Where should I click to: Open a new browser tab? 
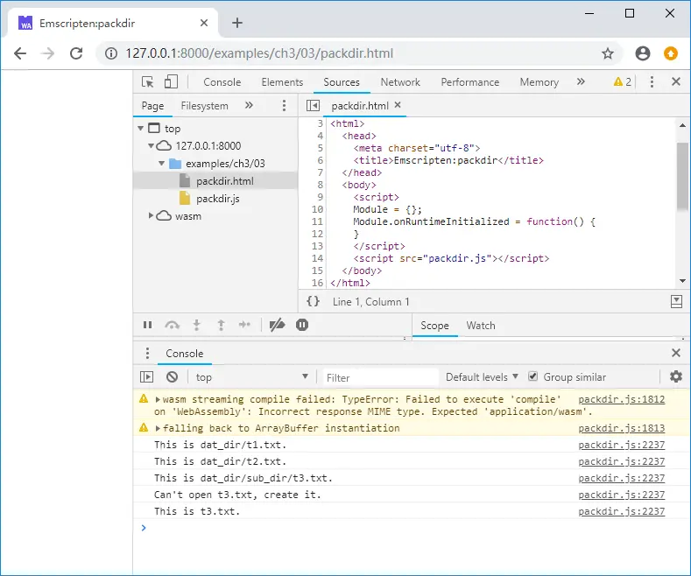click(x=237, y=23)
